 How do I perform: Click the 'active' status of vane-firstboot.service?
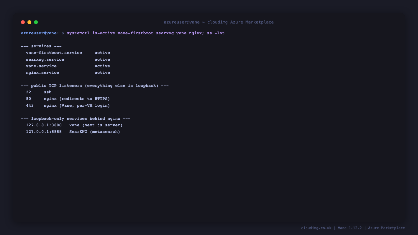[103, 53]
